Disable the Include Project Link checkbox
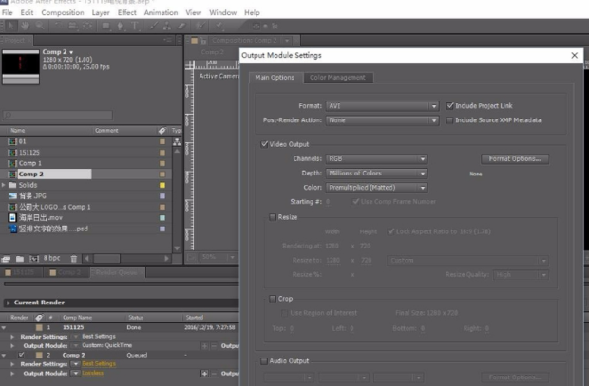 point(450,106)
